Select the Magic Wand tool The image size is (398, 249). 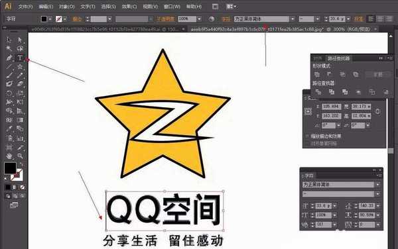(x=9, y=48)
